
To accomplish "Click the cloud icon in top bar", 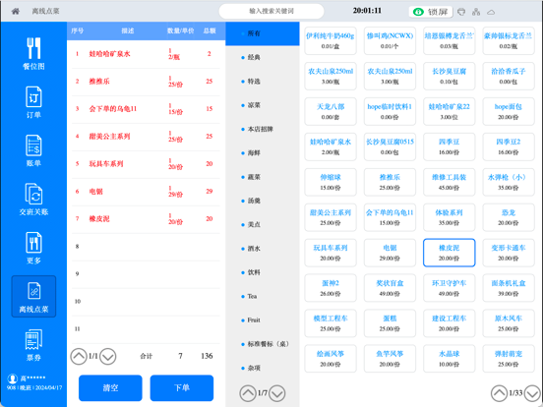I will pyautogui.click(x=491, y=13).
